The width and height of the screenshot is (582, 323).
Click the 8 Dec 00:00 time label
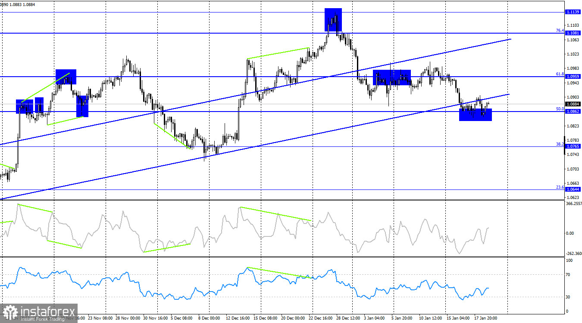coord(210,318)
